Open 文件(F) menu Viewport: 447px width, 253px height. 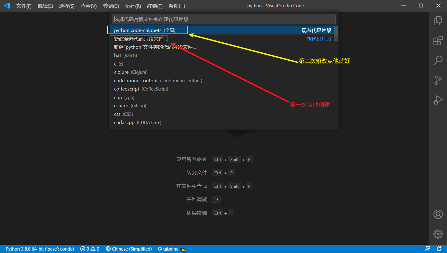[24, 6]
